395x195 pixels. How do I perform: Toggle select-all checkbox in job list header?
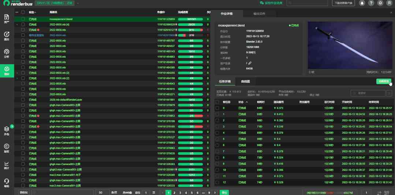tap(23, 12)
